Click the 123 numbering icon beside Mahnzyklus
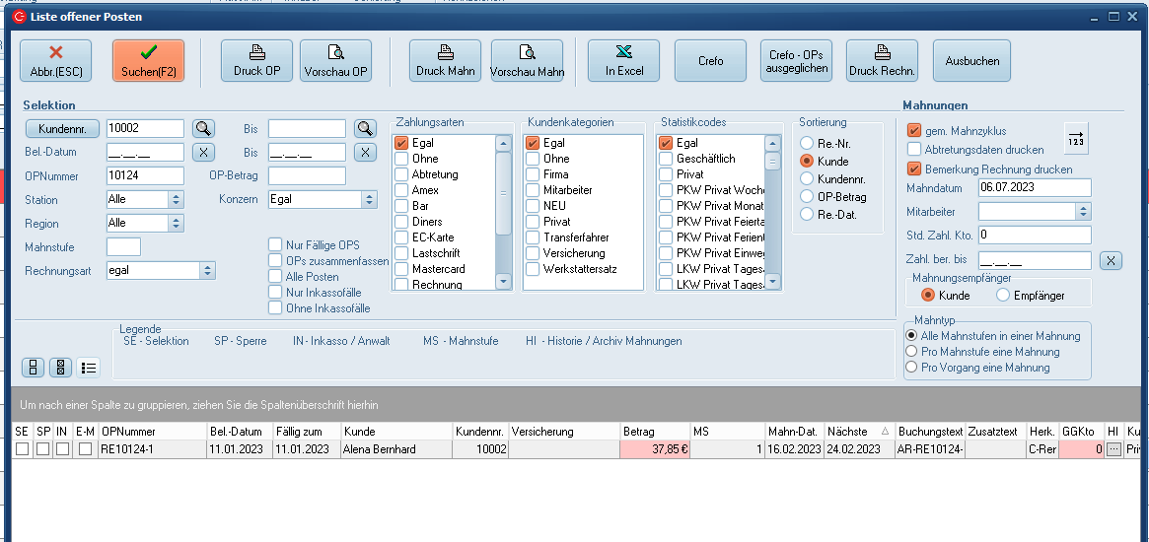The width and height of the screenshot is (1149, 542). (x=1075, y=137)
